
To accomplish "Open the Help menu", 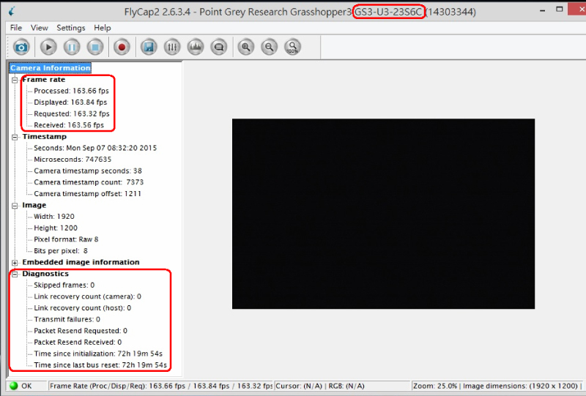I will click(103, 28).
